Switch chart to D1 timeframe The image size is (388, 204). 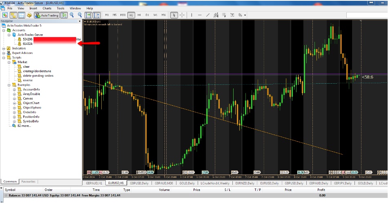tap(147, 15)
